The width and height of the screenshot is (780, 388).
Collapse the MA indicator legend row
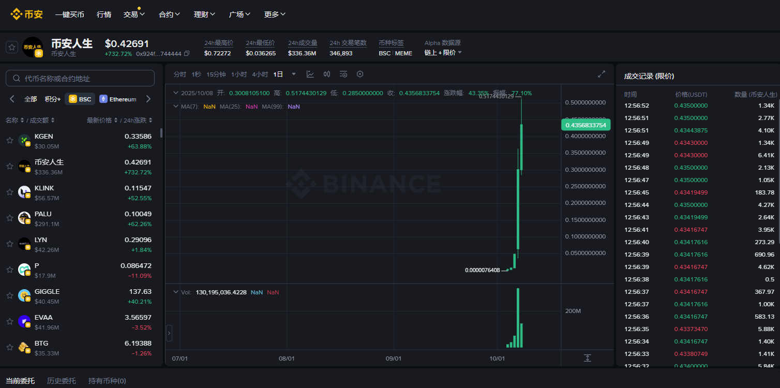[176, 106]
